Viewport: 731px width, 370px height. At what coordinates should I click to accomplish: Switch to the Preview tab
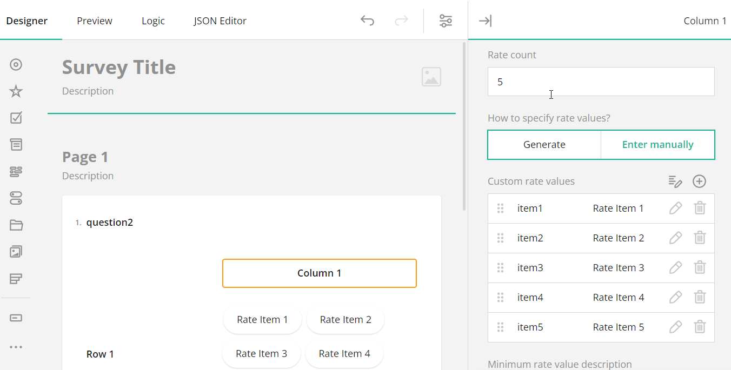[x=94, y=21]
